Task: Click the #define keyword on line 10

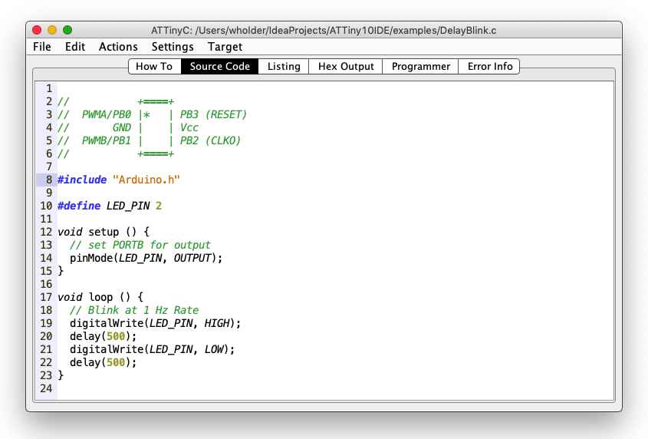Action: click(x=79, y=206)
